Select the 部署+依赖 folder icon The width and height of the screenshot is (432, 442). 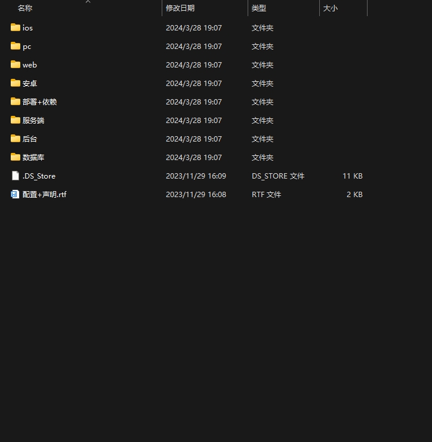click(x=15, y=102)
